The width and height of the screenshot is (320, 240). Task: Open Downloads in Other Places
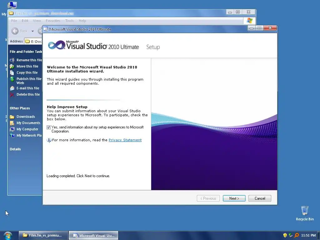click(26, 117)
